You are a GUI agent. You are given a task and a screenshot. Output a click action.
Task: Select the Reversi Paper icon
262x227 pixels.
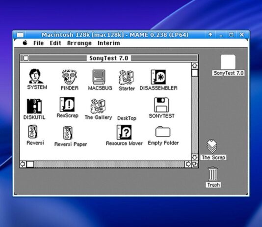(x=68, y=133)
